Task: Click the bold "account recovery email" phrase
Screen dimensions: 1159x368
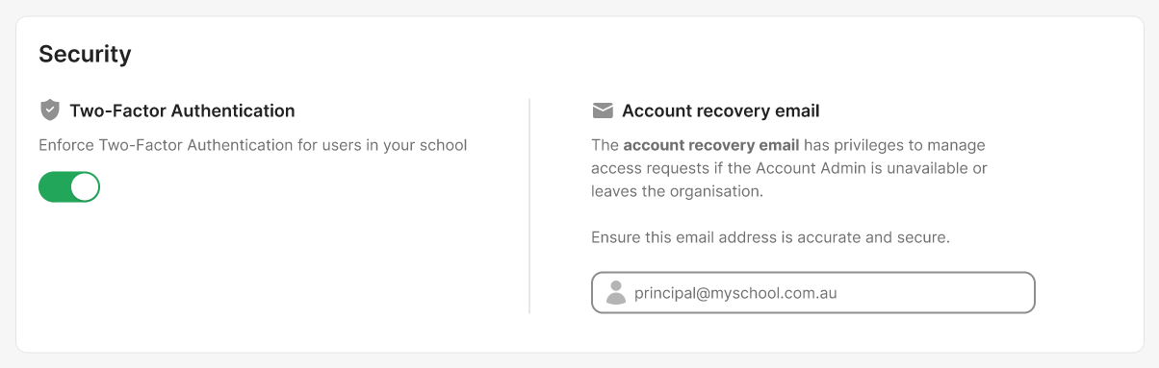Action: [x=711, y=146]
